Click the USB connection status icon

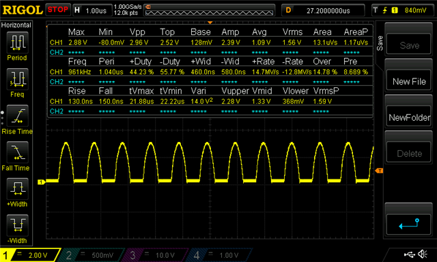coord(410,254)
